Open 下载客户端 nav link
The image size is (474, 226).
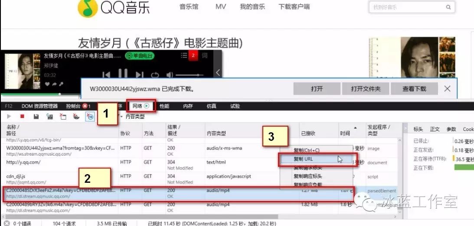pos(294,7)
